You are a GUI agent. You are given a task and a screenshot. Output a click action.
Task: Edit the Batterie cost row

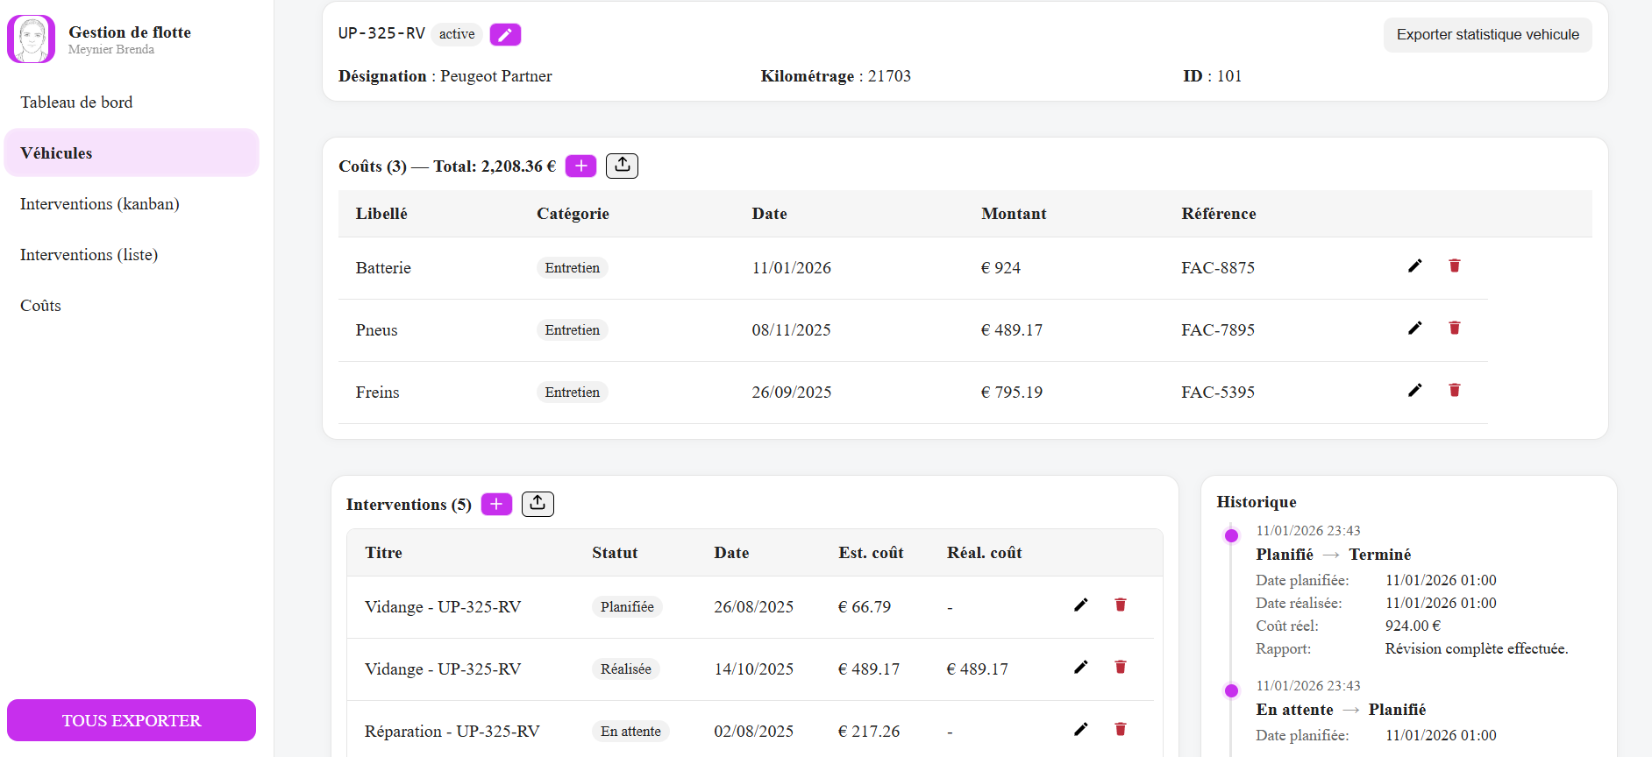(1414, 266)
